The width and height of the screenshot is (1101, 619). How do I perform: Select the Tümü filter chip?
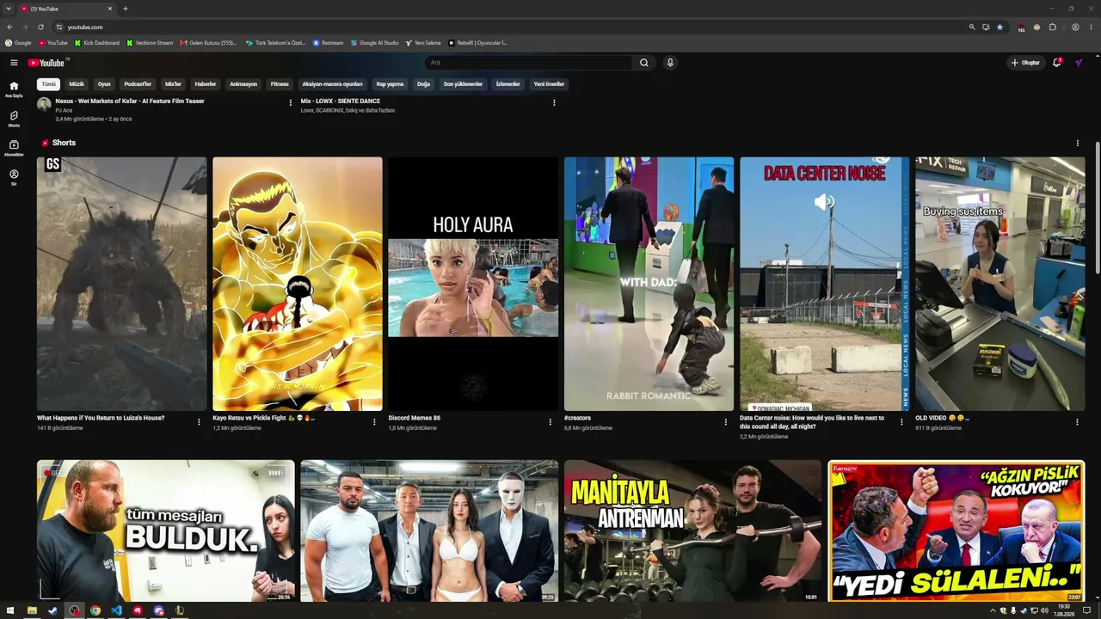point(49,84)
